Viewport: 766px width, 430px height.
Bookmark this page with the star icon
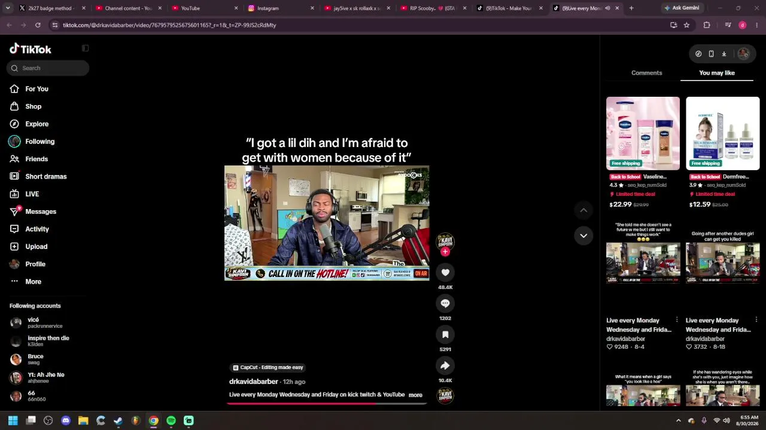coord(686,25)
